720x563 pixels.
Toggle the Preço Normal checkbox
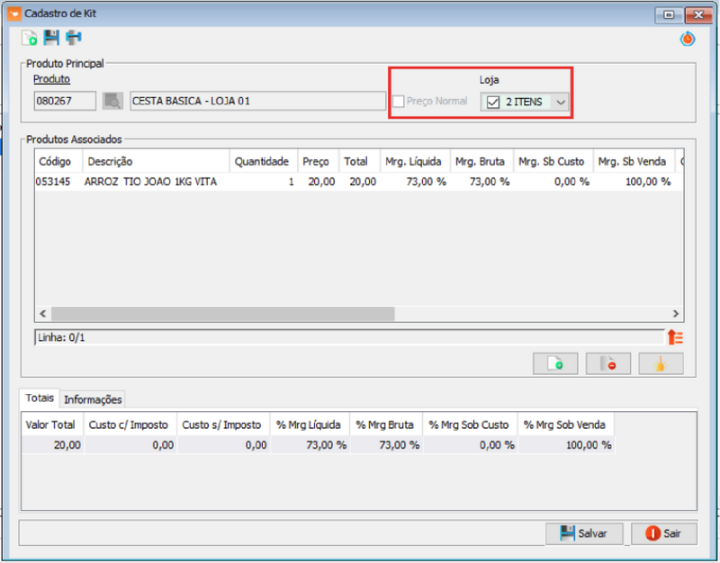tap(399, 102)
